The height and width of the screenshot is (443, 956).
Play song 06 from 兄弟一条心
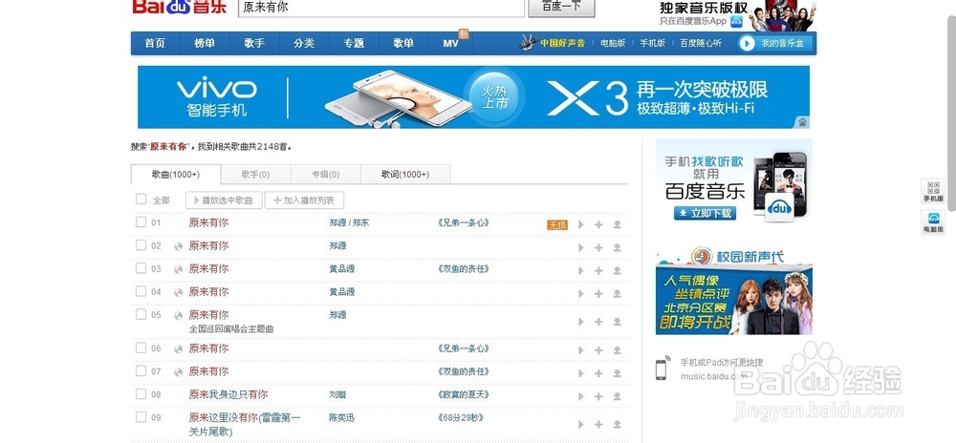click(581, 350)
